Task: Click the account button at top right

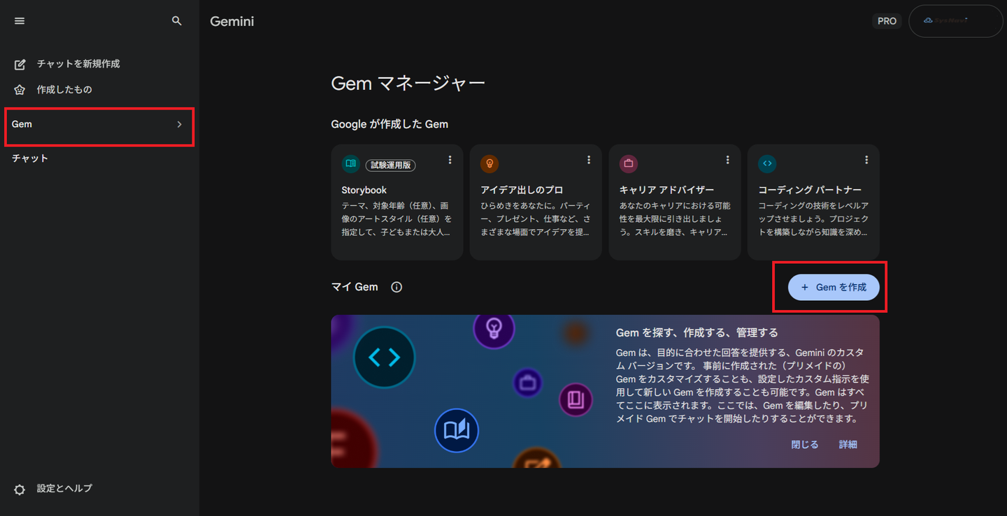Action: coord(955,21)
